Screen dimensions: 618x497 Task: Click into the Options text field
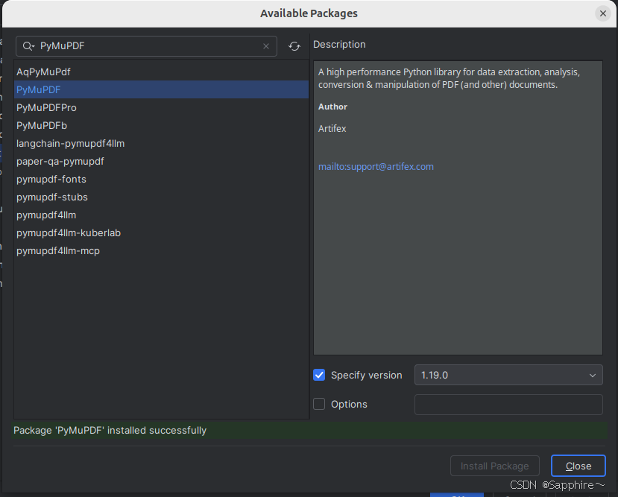(508, 405)
